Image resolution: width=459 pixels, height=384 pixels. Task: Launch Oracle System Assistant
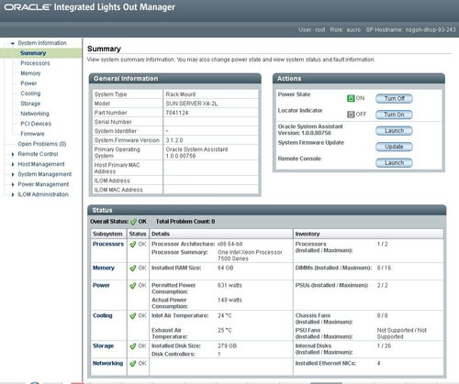(394, 131)
